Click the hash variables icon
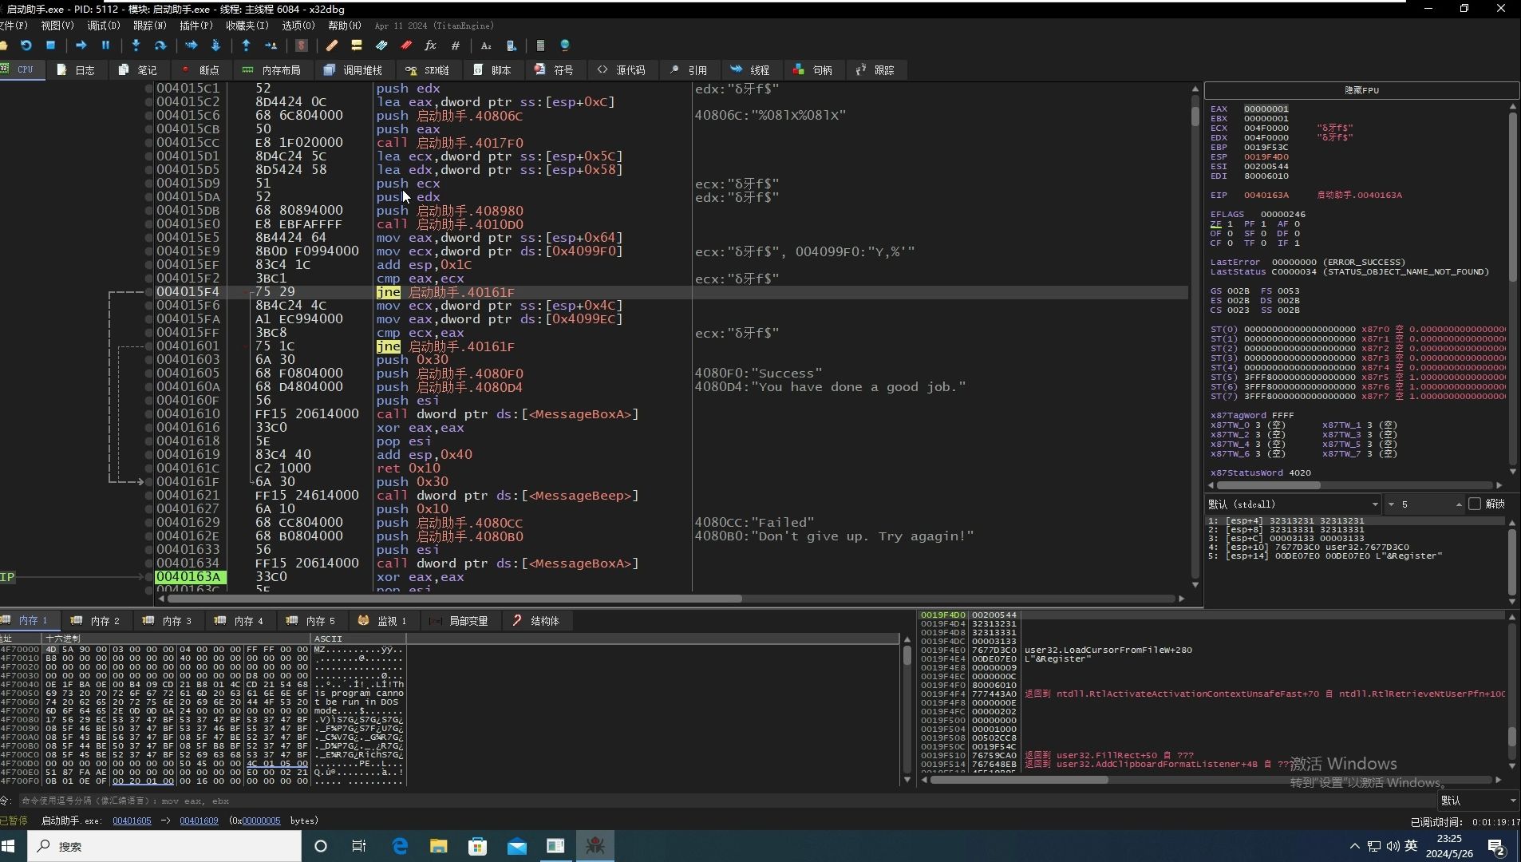The image size is (1521, 862). point(455,45)
